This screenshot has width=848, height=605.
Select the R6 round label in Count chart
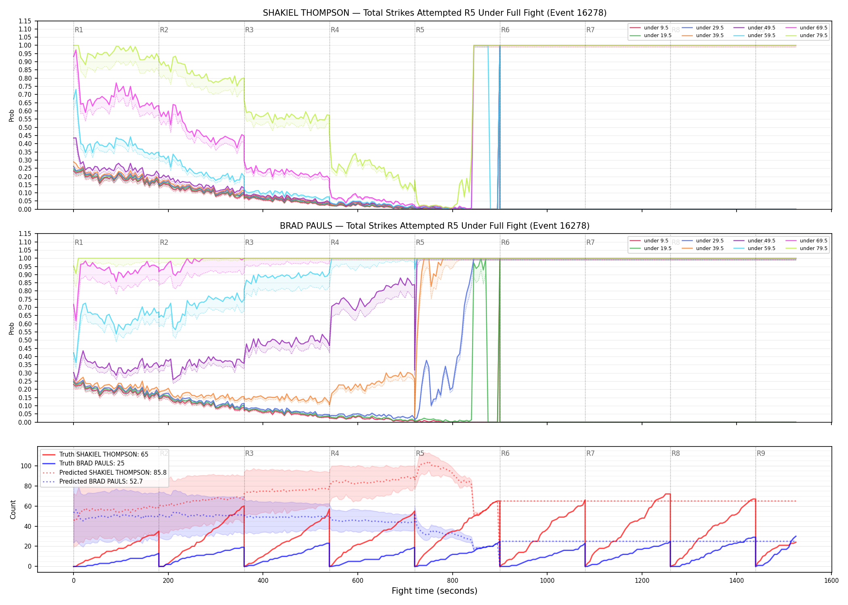505,453
